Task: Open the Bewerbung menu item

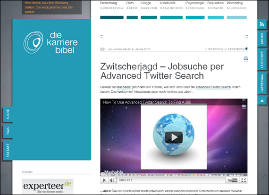Action: coord(108,3)
